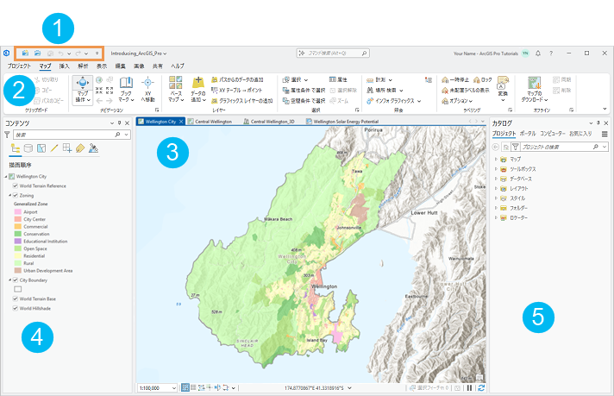The image size is (614, 396).
Task: Switch to the 解析 ribbon tab
Action: [x=83, y=66]
